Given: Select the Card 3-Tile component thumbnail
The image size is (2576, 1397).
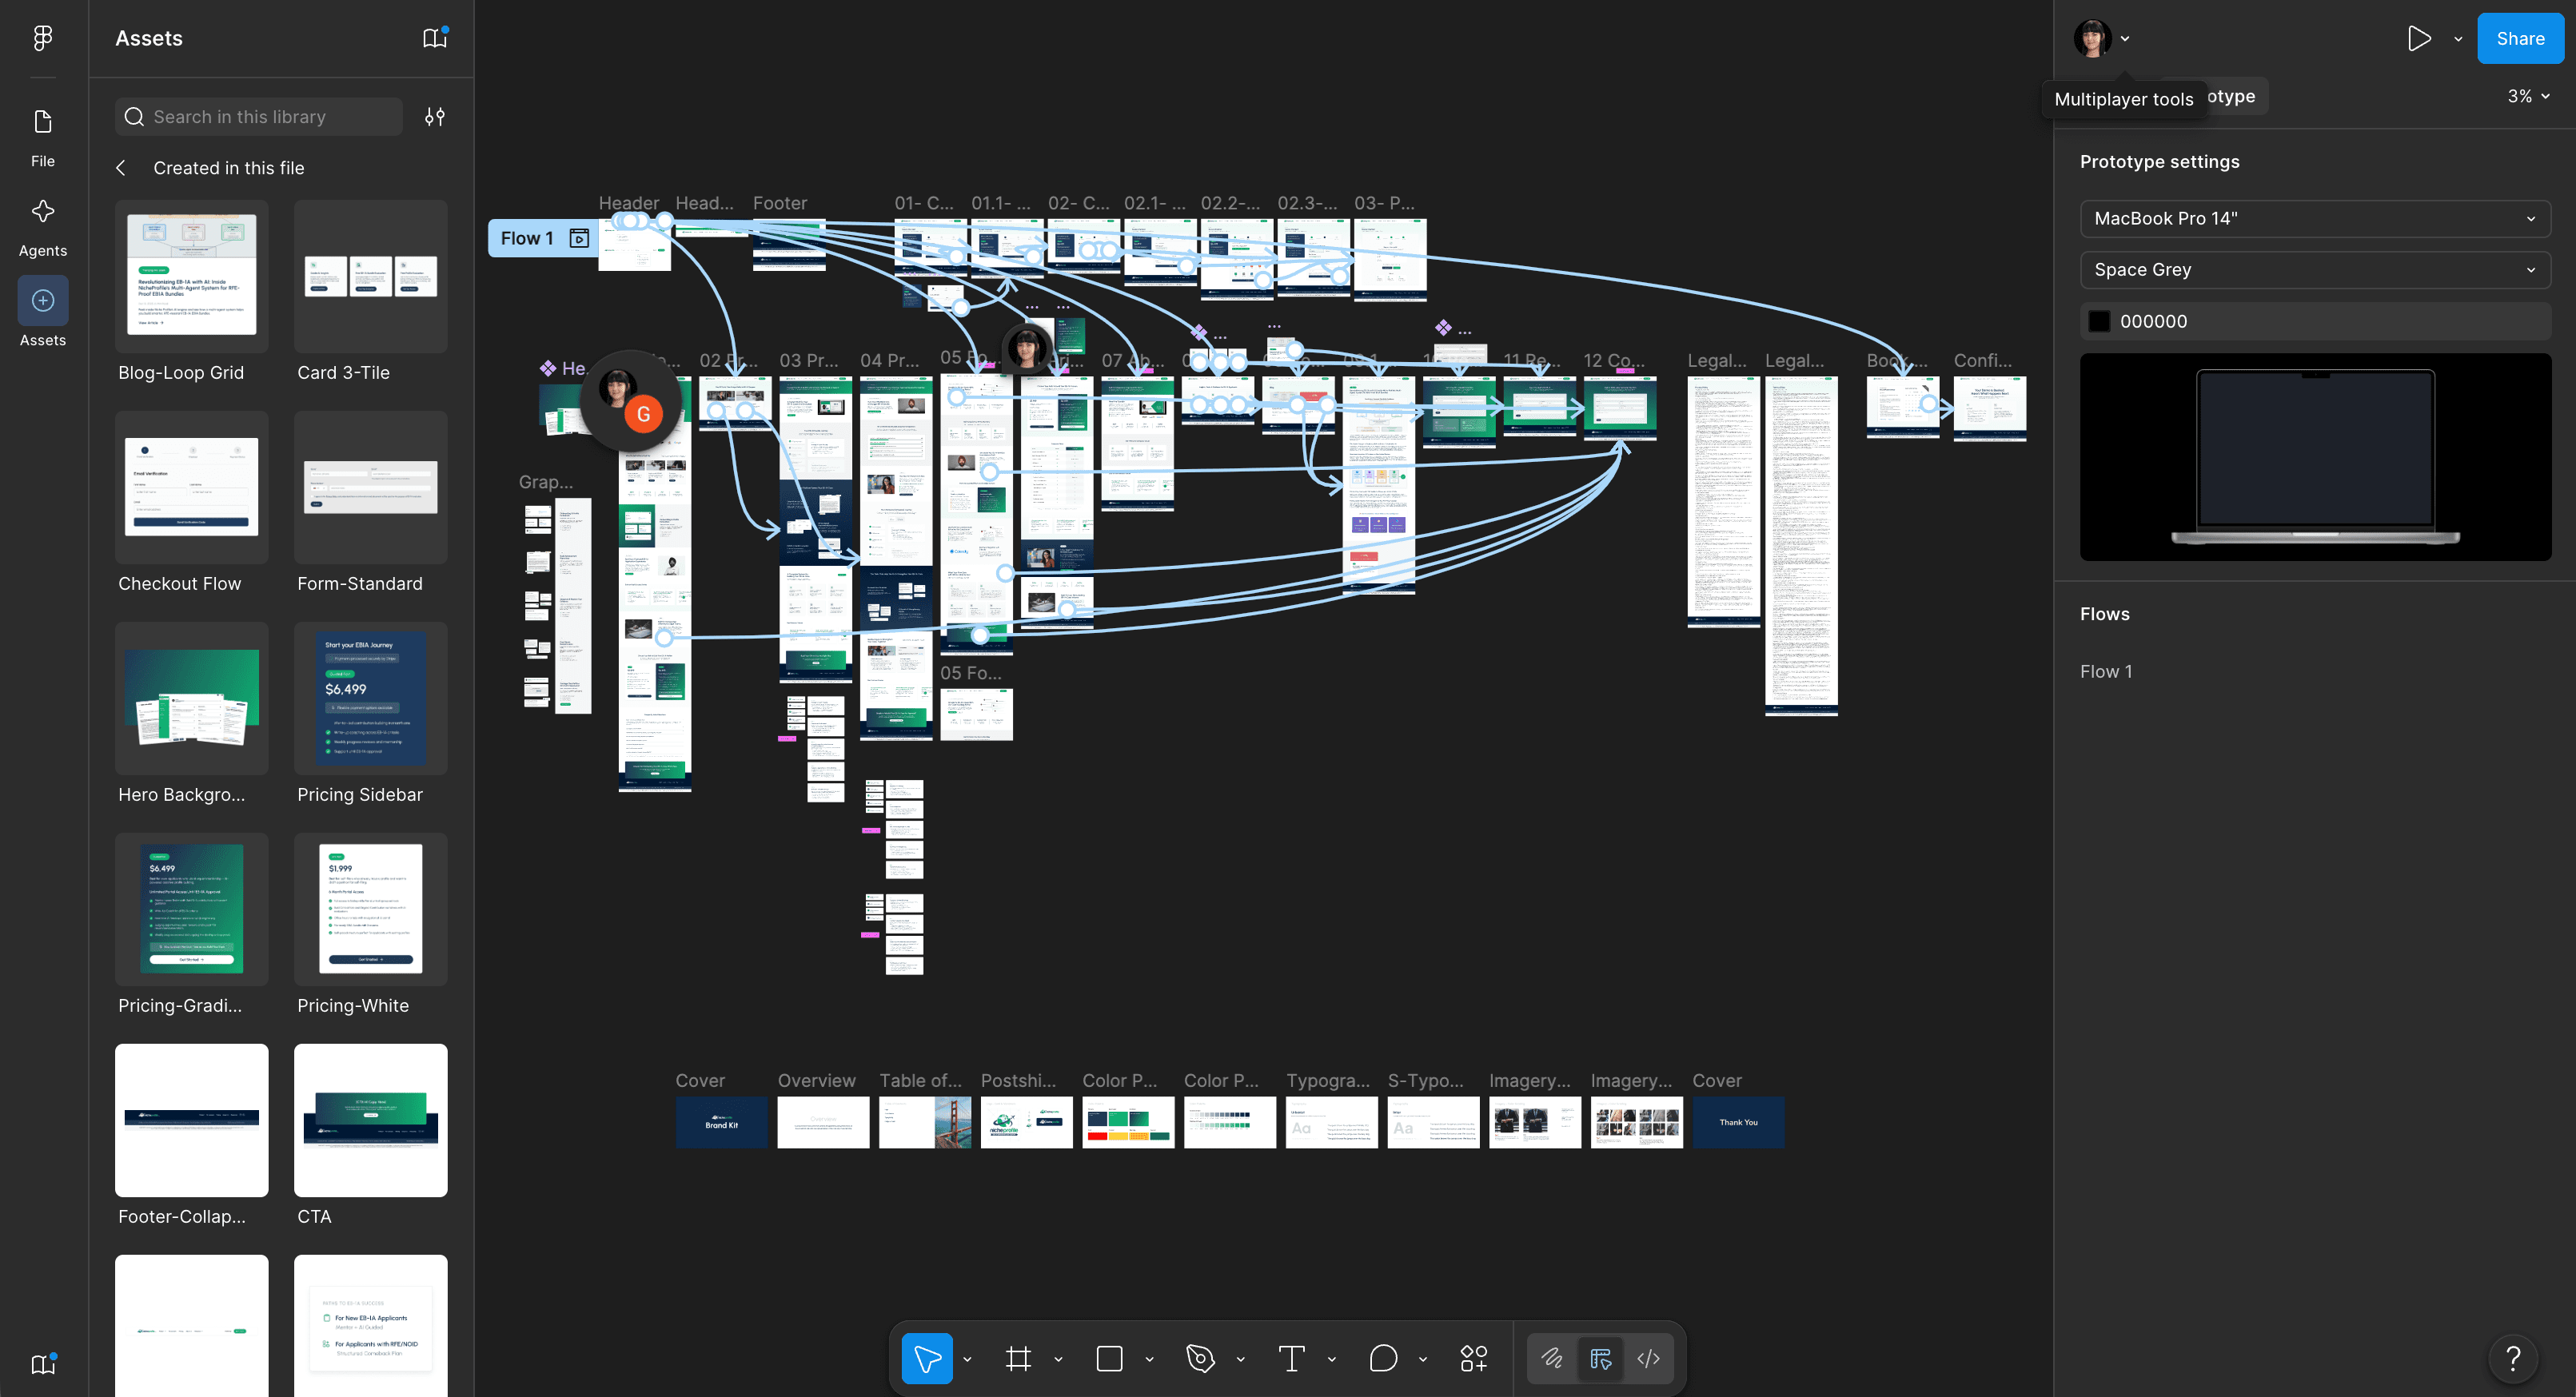Looking at the screenshot, I should 370,277.
